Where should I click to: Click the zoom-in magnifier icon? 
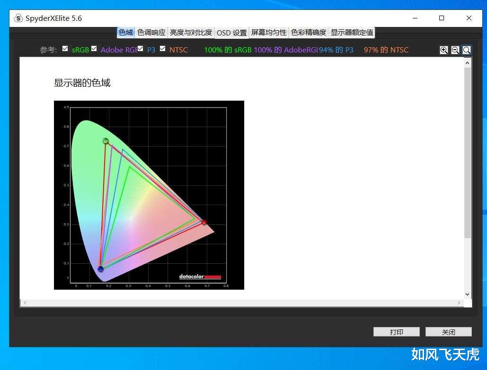(x=443, y=50)
